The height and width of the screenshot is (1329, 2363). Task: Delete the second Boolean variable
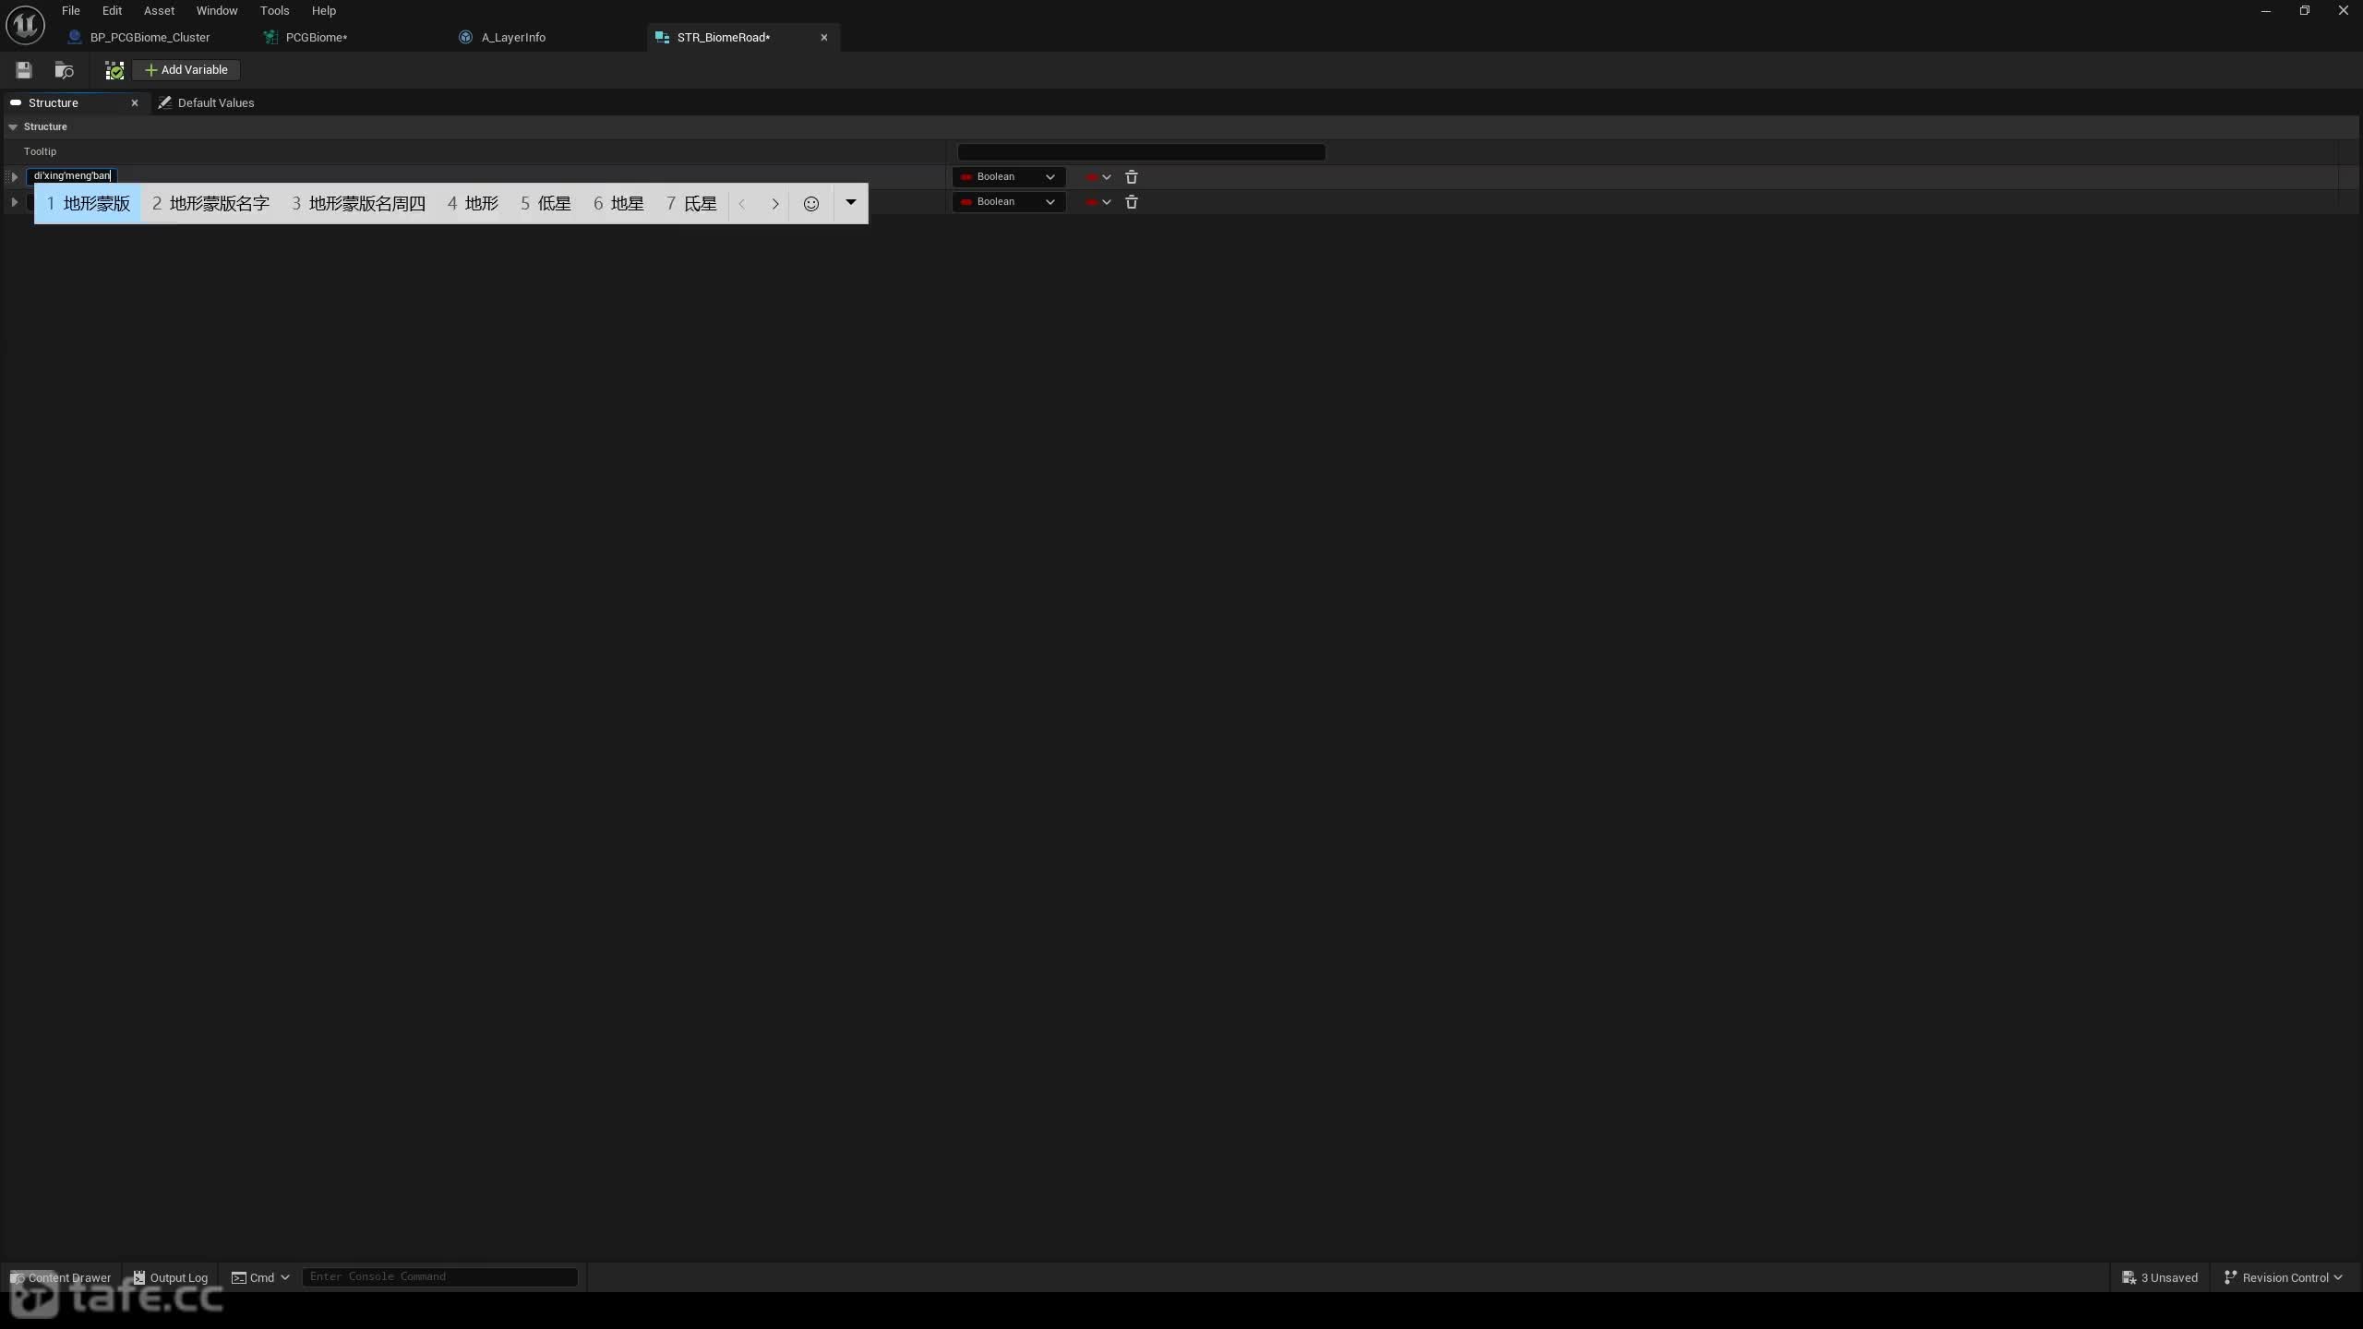(1132, 202)
